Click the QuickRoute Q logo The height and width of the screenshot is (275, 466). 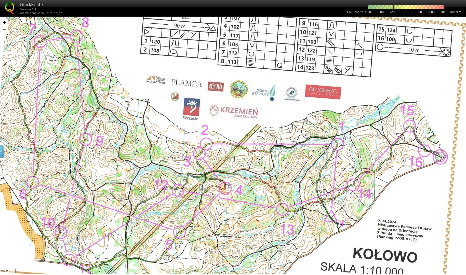10,8
